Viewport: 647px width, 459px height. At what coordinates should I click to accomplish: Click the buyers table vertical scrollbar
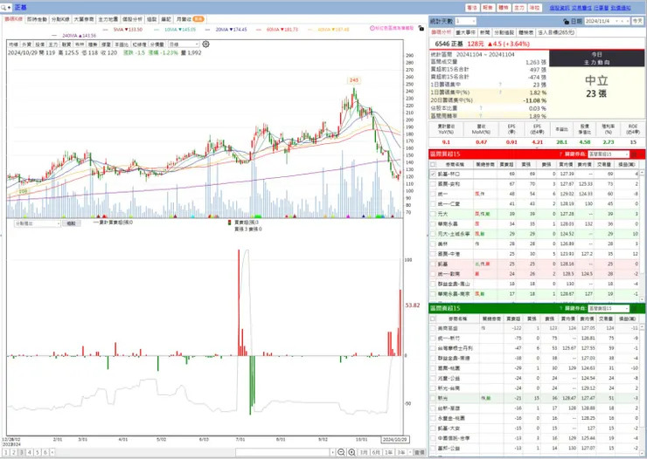click(x=642, y=235)
